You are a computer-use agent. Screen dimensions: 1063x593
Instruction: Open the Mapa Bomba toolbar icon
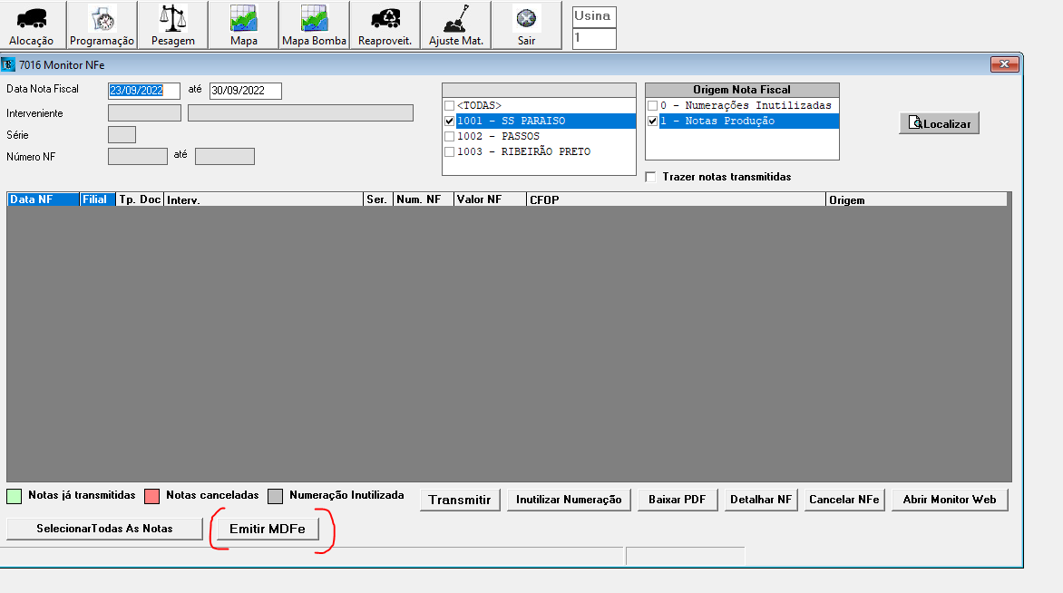point(314,24)
